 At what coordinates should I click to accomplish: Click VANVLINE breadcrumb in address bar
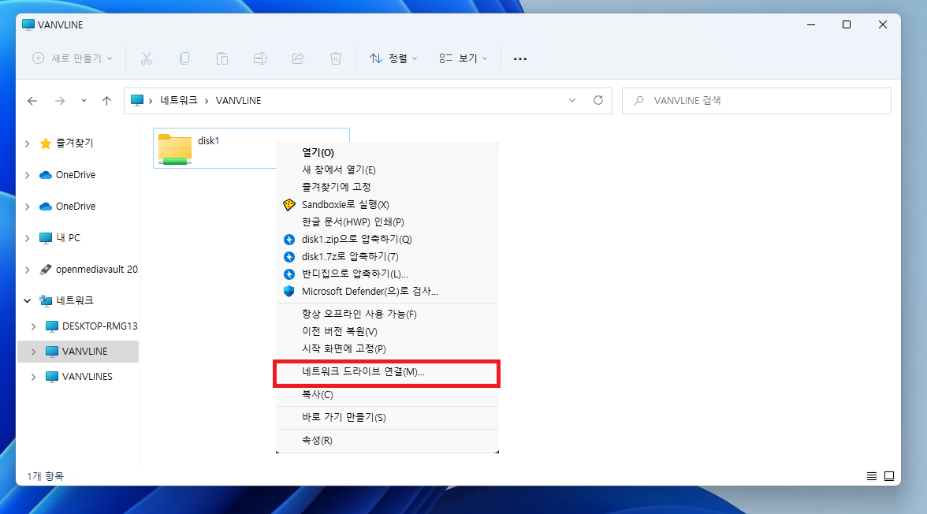(238, 101)
